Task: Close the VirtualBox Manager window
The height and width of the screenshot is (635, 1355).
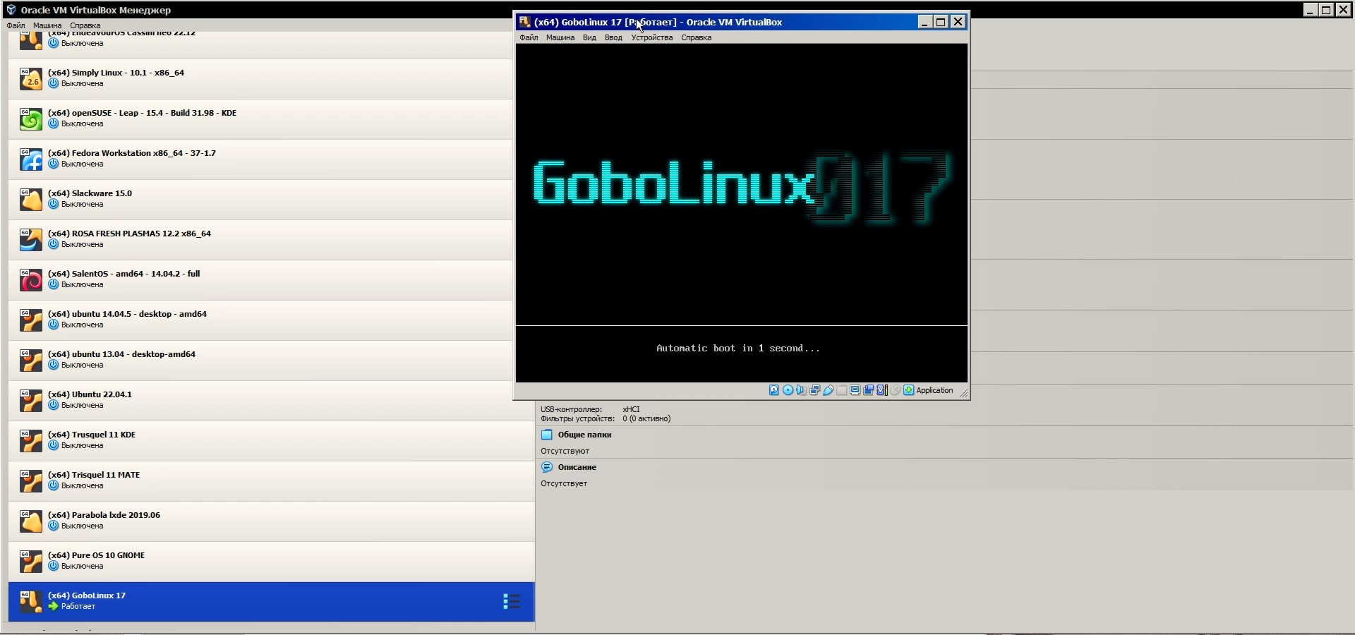Action: tap(1342, 10)
